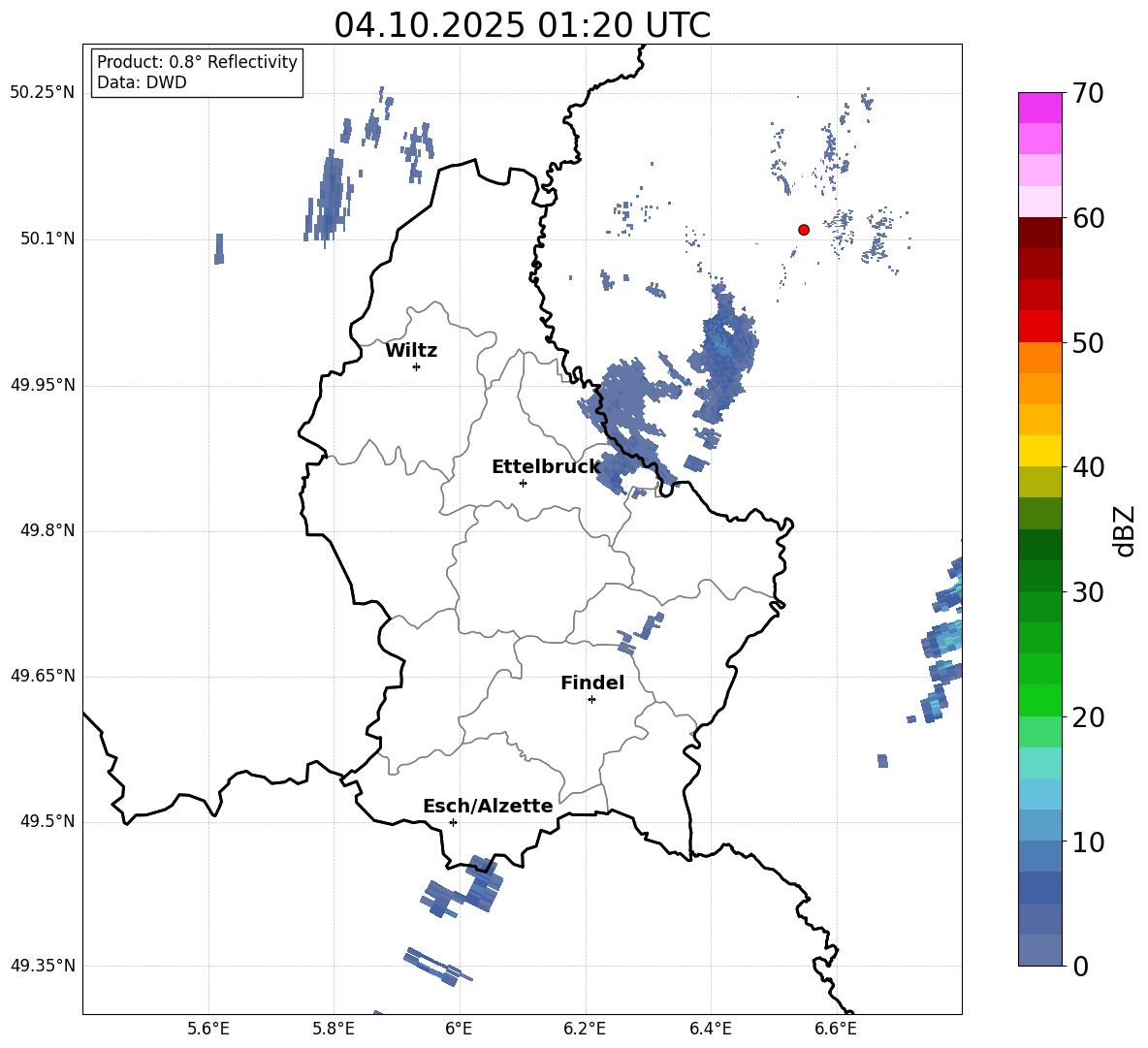The width and height of the screenshot is (1148, 1048).
Task: Click the title 04.10.2025 01:20 UTC
Action: [523, 25]
